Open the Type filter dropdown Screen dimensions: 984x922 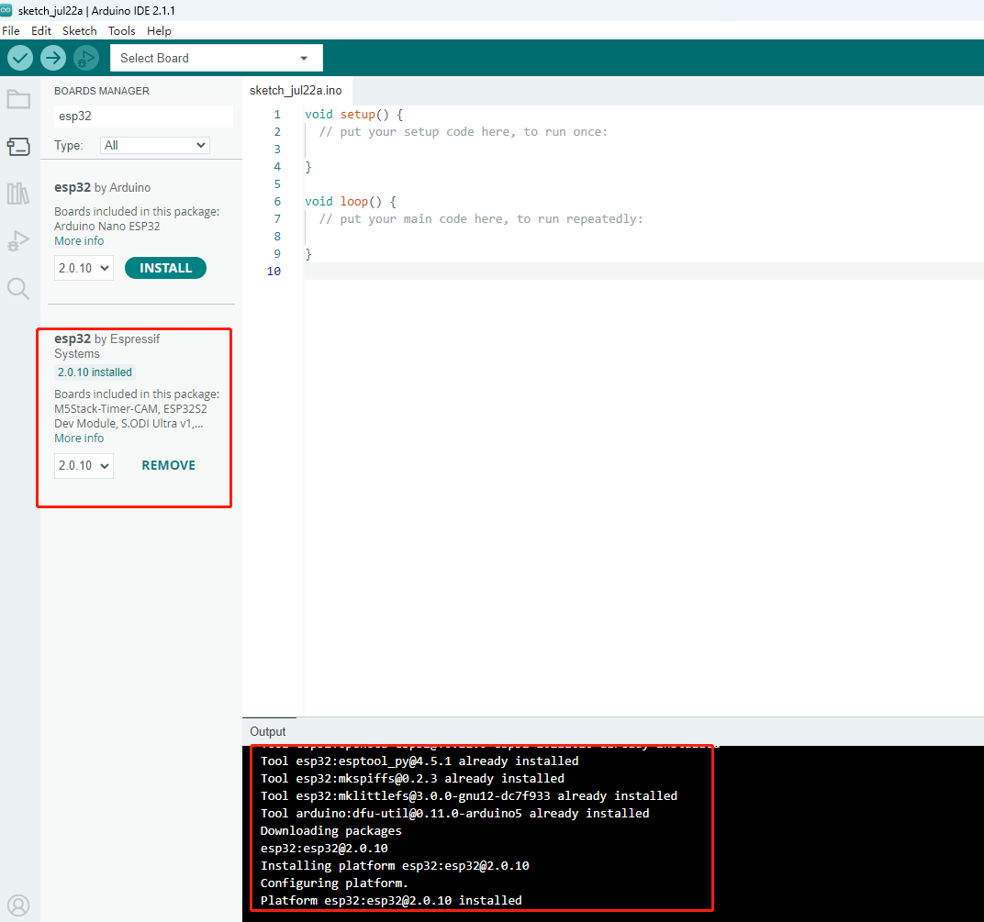[154, 146]
